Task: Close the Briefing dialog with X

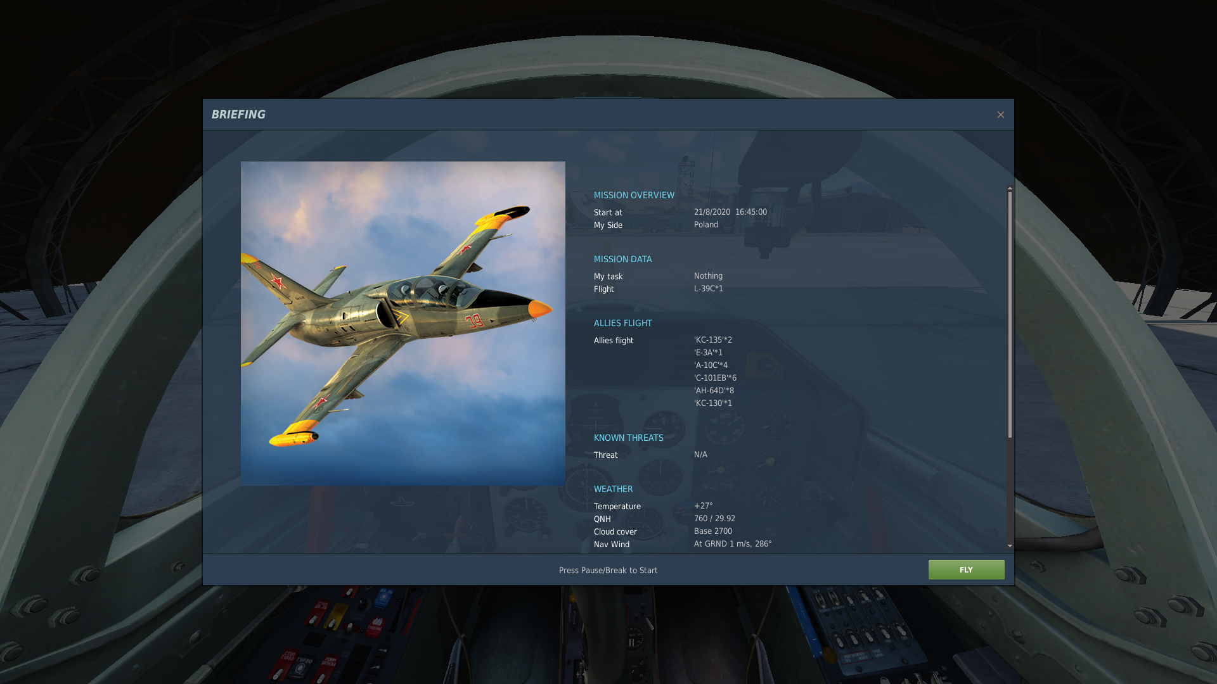Action: [1000, 115]
